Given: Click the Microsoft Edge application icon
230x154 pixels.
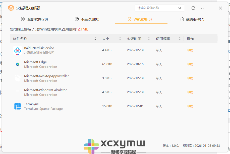Looking at the screenshot, I should tap(17, 64).
